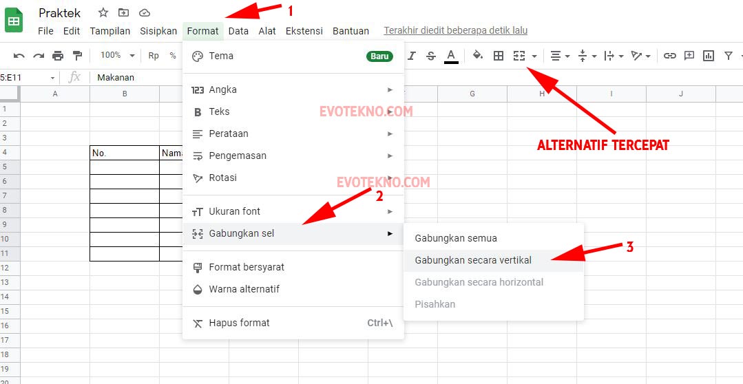This screenshot has height=384, width=743.
Task: Select the paint format tool
Action: coord(77,56)
